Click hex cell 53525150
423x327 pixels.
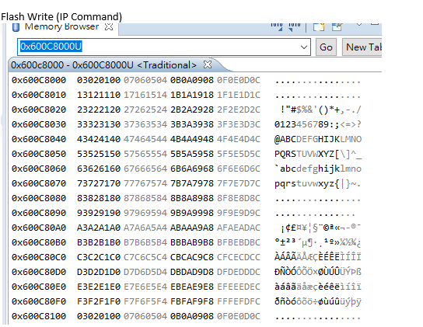tap(99, 154)
